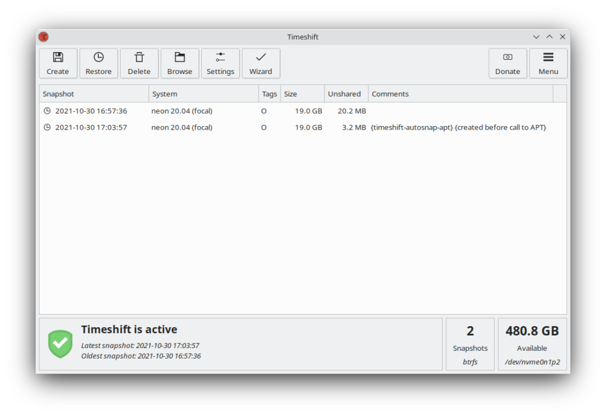
Task: Click the green shield status icon
Action: (60, 344)
